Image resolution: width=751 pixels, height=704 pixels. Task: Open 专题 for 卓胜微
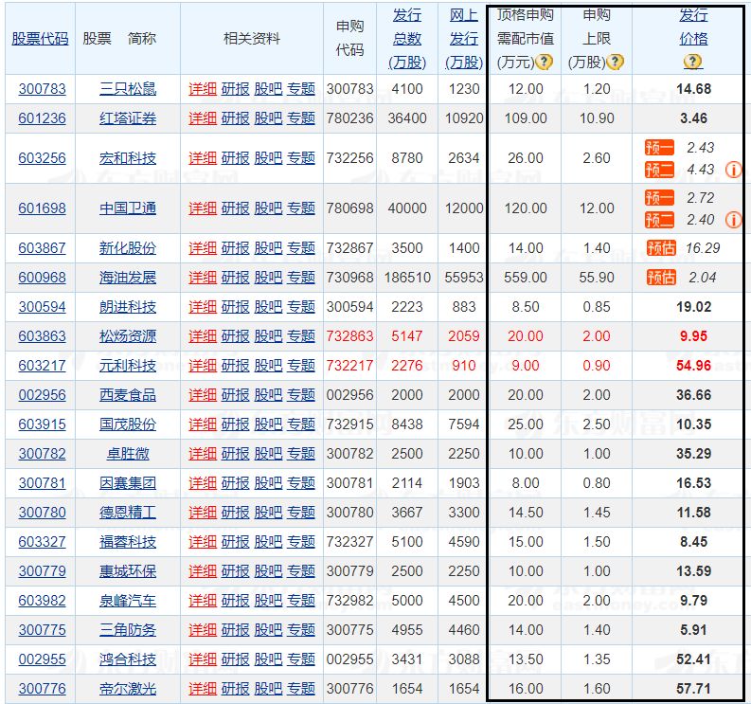click(301, 453)
